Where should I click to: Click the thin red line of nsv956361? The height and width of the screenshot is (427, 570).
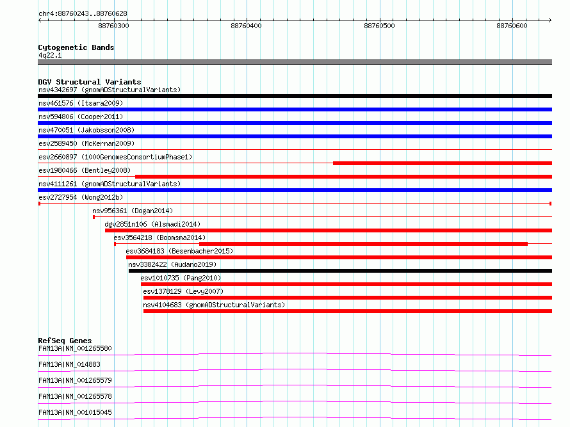[322, 217]
